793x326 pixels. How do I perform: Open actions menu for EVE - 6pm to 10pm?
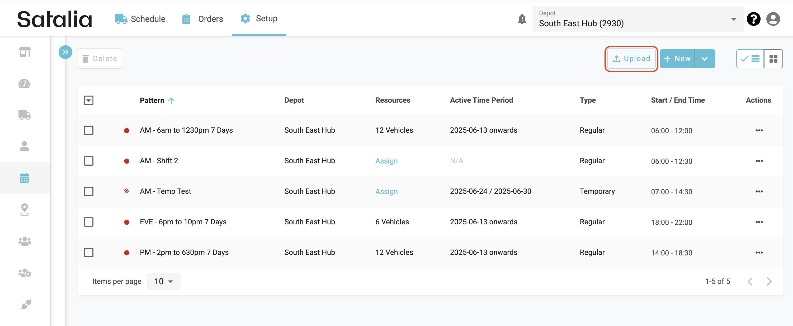pos(759,222)
